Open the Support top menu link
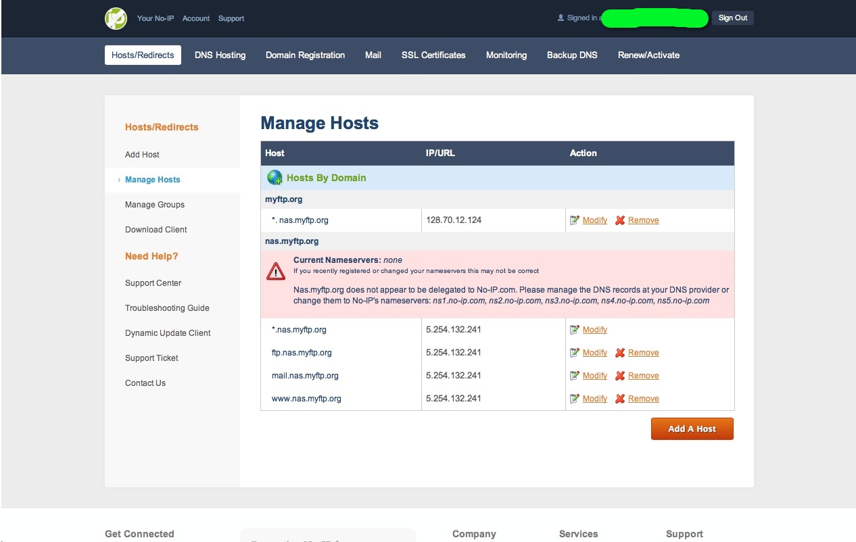Viewport: 856px width, 542px height. coord(231,18)
